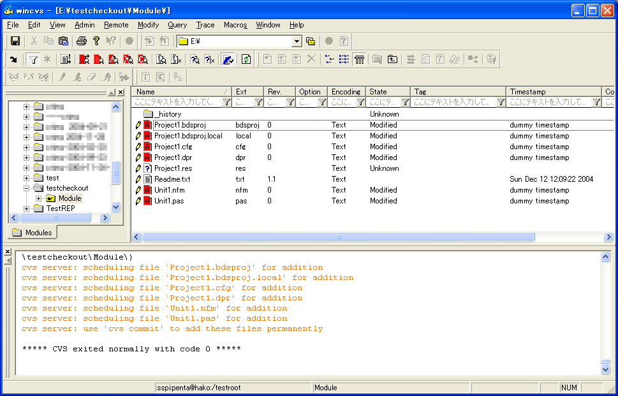Expand the TestREP folder node

coord(26,209)
